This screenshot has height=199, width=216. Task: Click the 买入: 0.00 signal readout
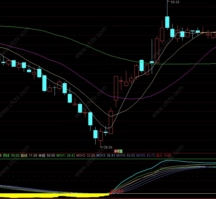tap(164, 156)
